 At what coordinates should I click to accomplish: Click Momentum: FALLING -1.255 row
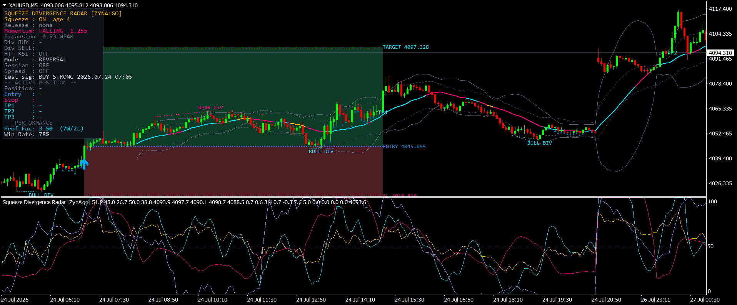(x=46, y=31)
